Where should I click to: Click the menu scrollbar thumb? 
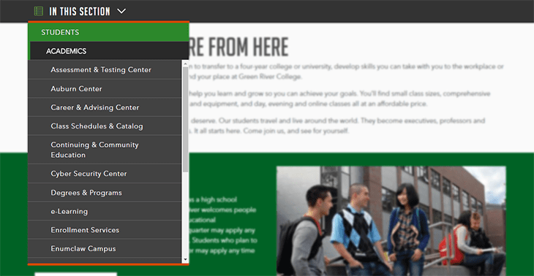185,119
